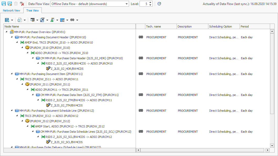The image size is (278, 156).
Task: Click the Save As toolbar icon
Action: (9, 4)
